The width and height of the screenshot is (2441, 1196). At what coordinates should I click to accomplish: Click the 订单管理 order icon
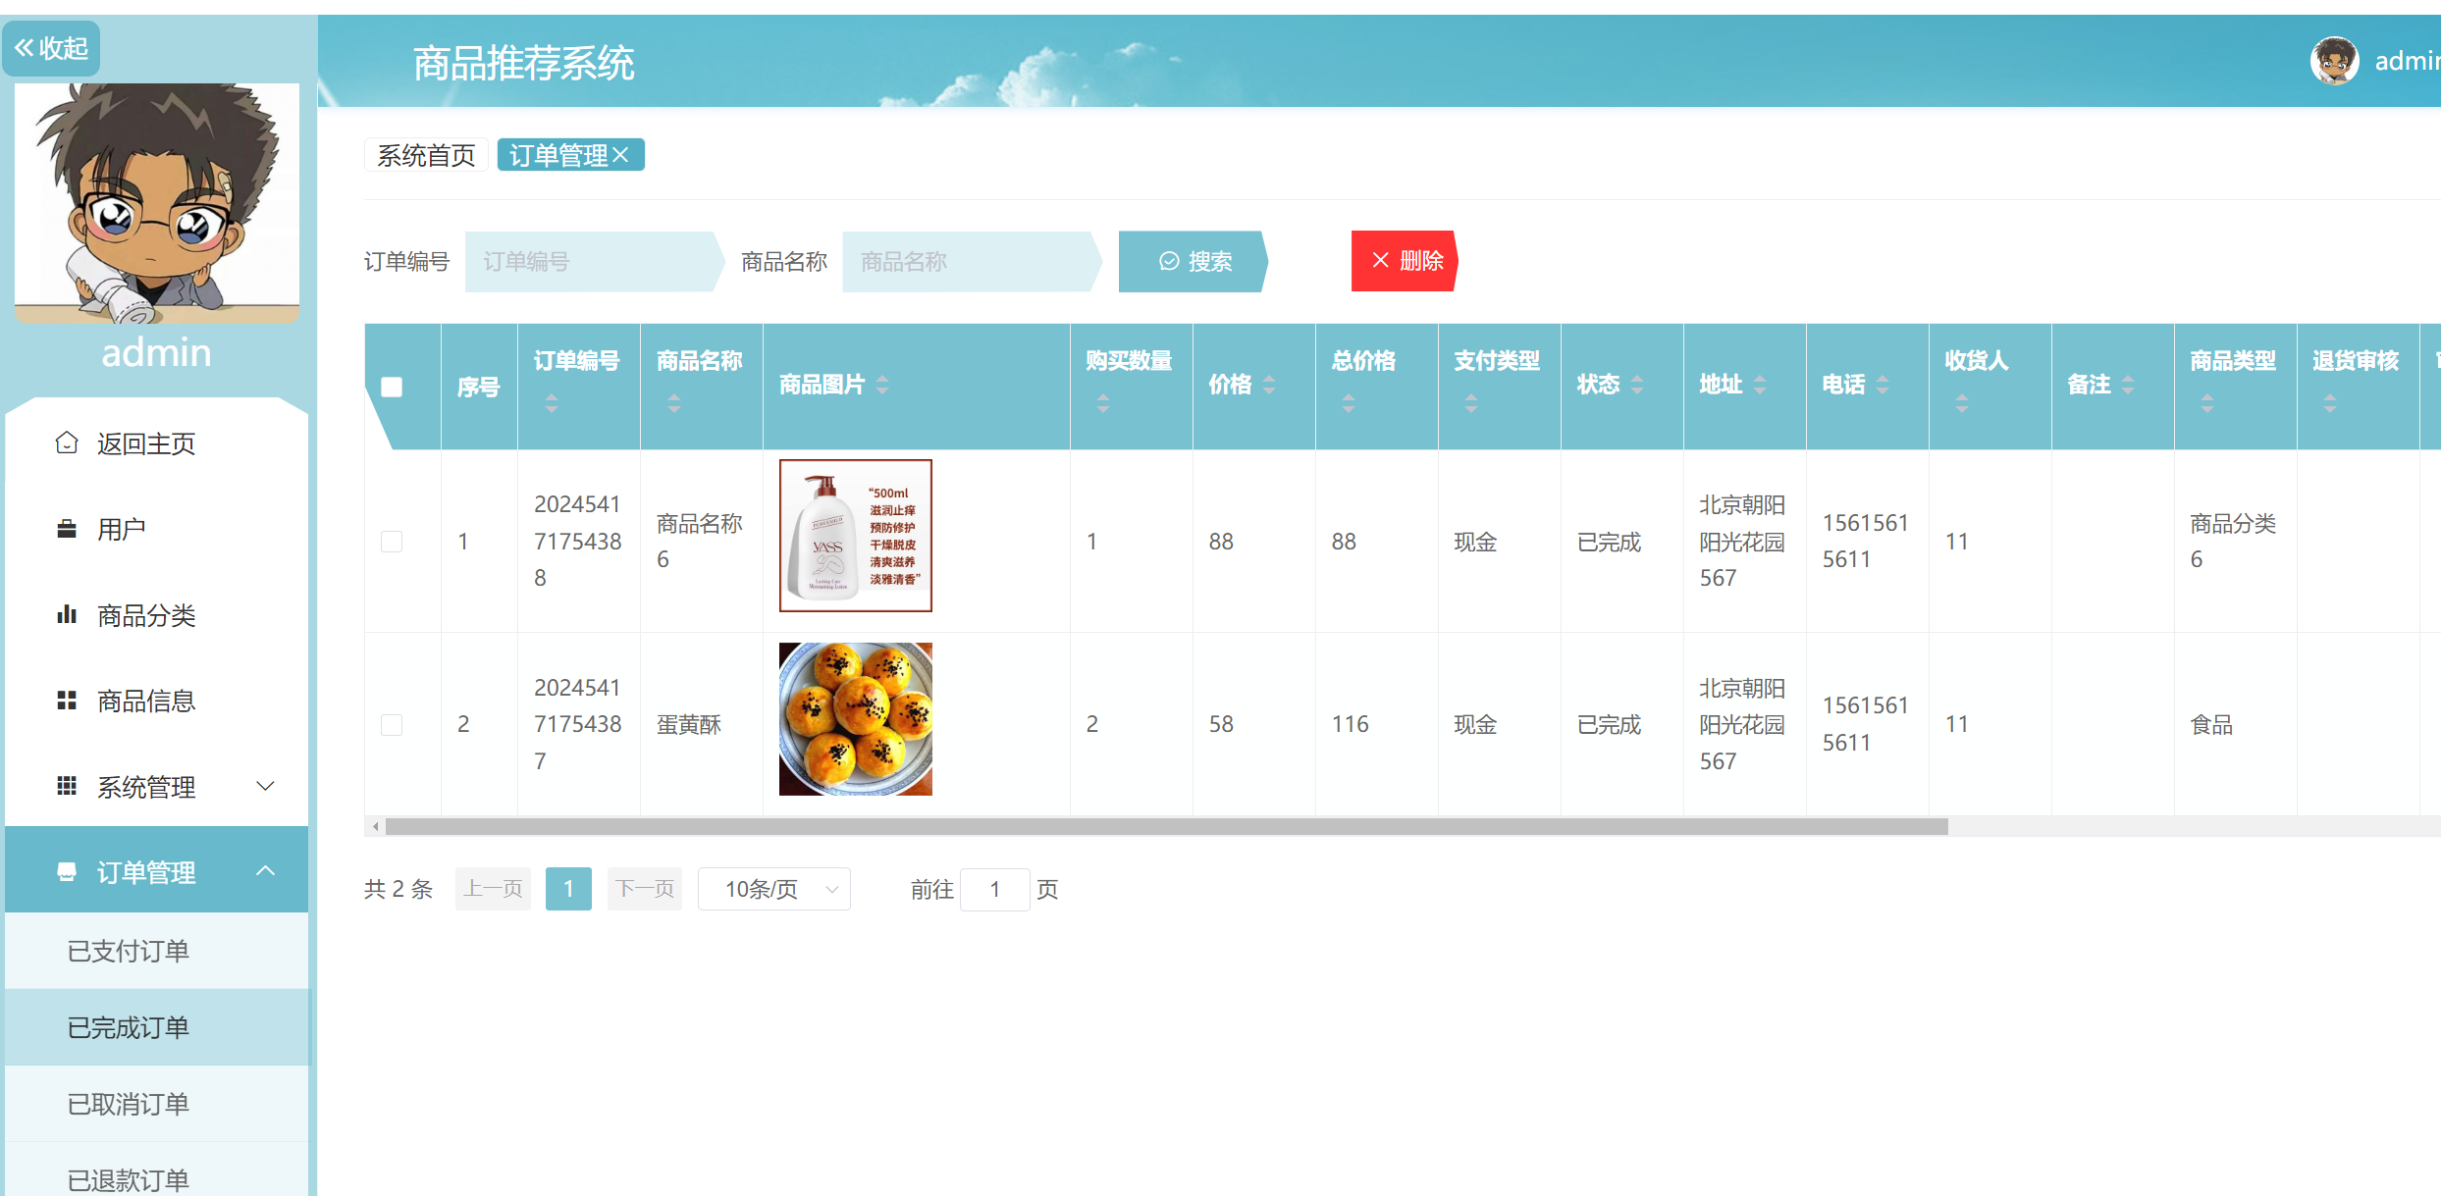click(x=65, y=871)
